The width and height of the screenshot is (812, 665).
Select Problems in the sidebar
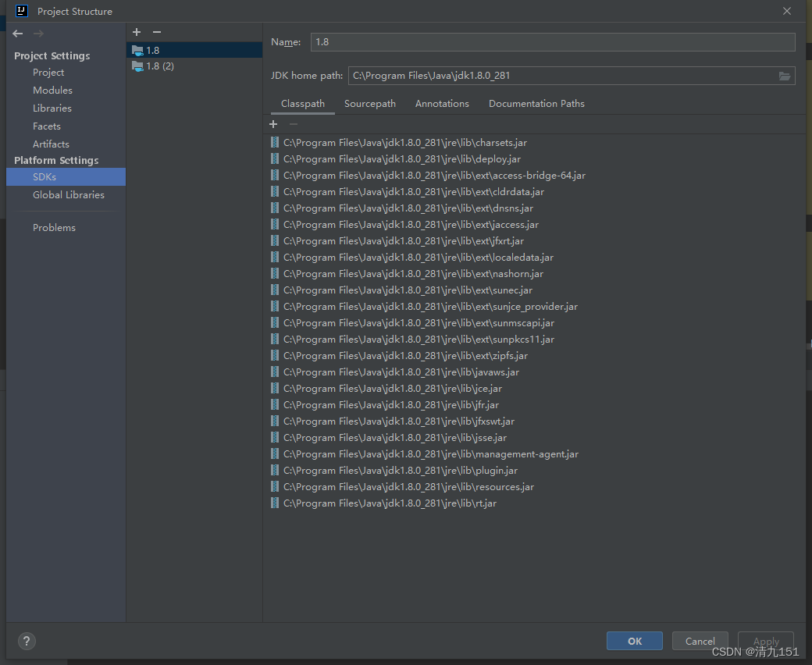coord(54,227)
